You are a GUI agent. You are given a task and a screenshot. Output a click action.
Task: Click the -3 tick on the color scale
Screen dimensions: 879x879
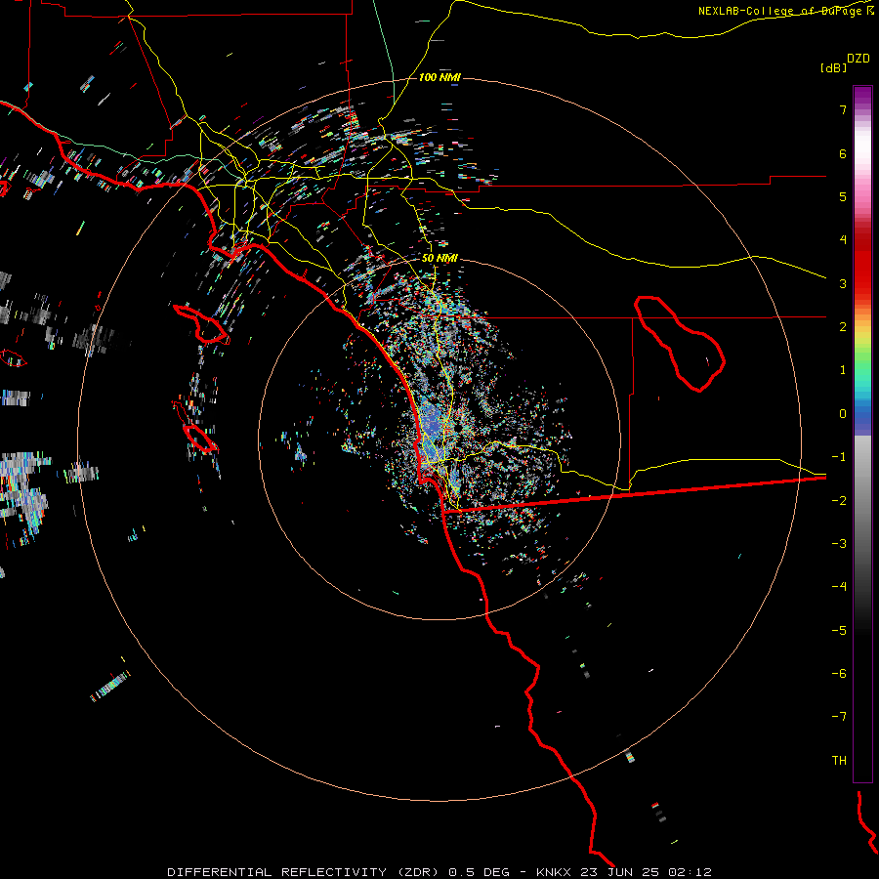point(839,544)
